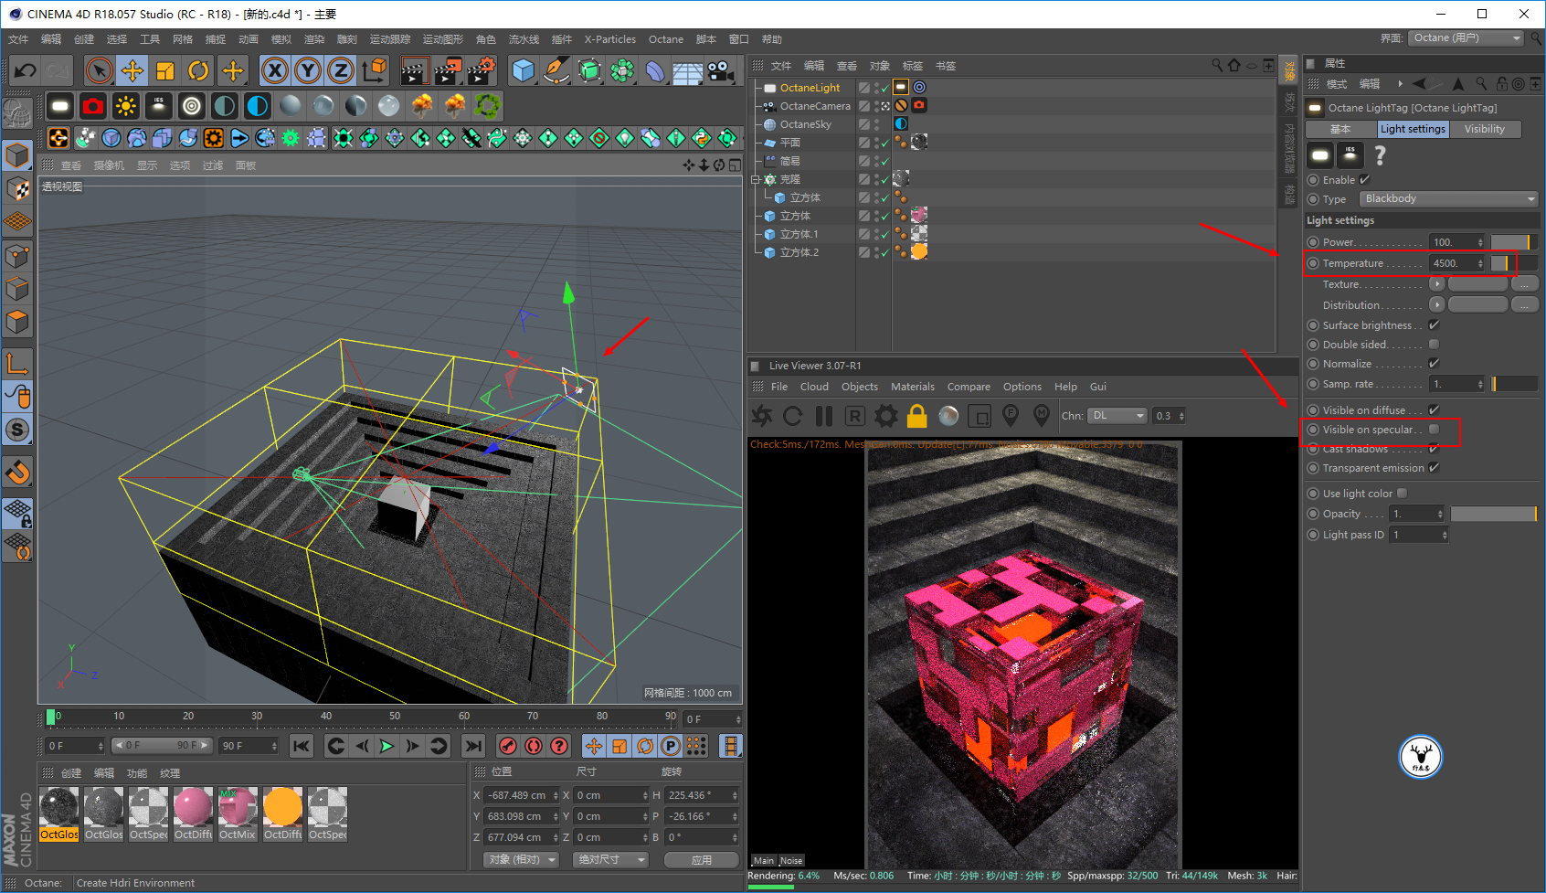Check the Double sided option

(x=1434, y=344)
